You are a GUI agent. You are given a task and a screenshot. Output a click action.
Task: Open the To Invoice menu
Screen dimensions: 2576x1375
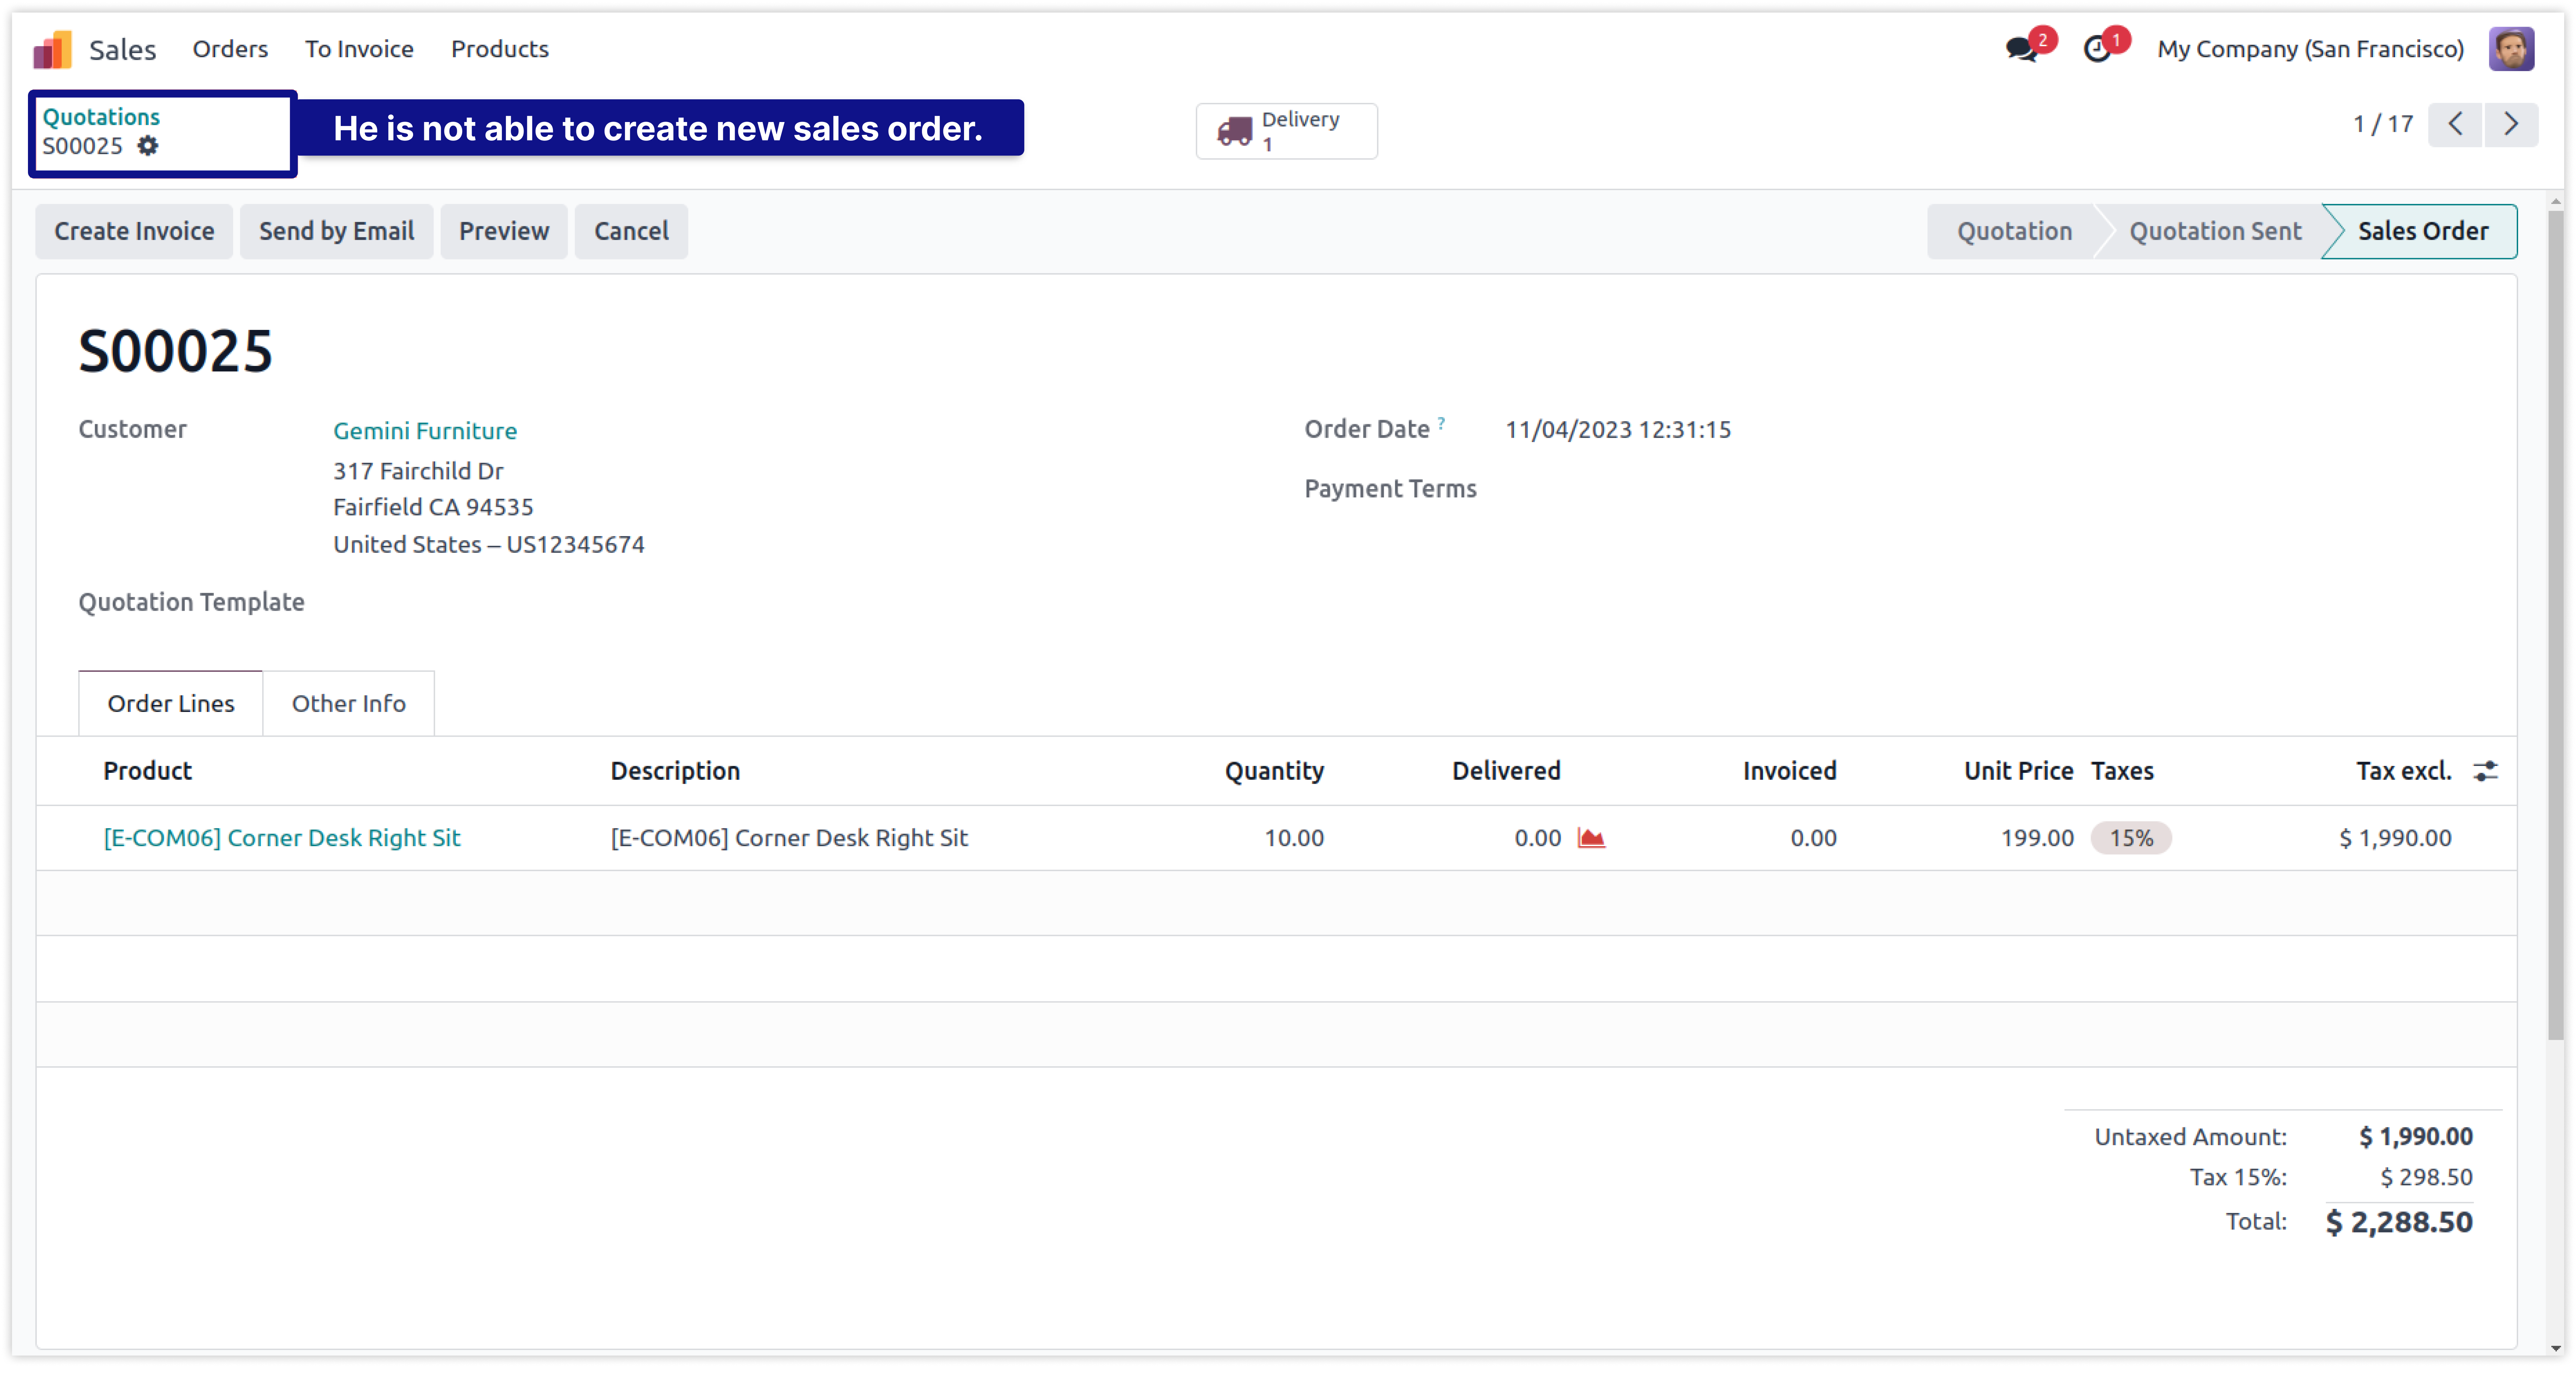pyautogui.click(x=359, y=49)
